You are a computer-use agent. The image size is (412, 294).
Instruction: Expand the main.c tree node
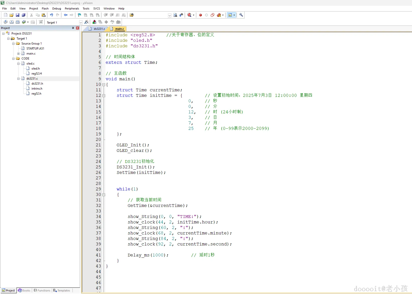click(x=18, y=54)
